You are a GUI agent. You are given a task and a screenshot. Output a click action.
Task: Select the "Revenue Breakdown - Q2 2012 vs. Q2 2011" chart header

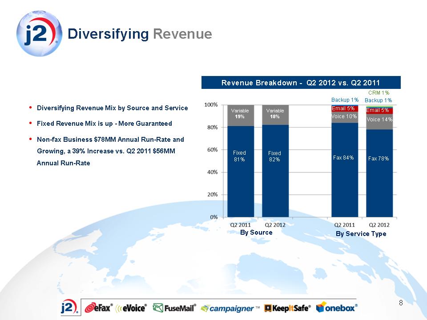(x=301, y=83)
